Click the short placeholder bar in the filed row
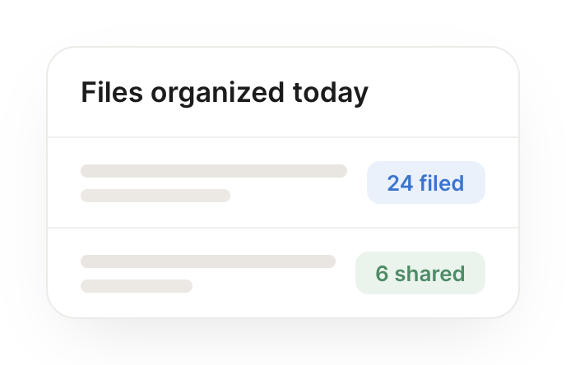Viewport: 566px width, 365px height. coord(155,196)
